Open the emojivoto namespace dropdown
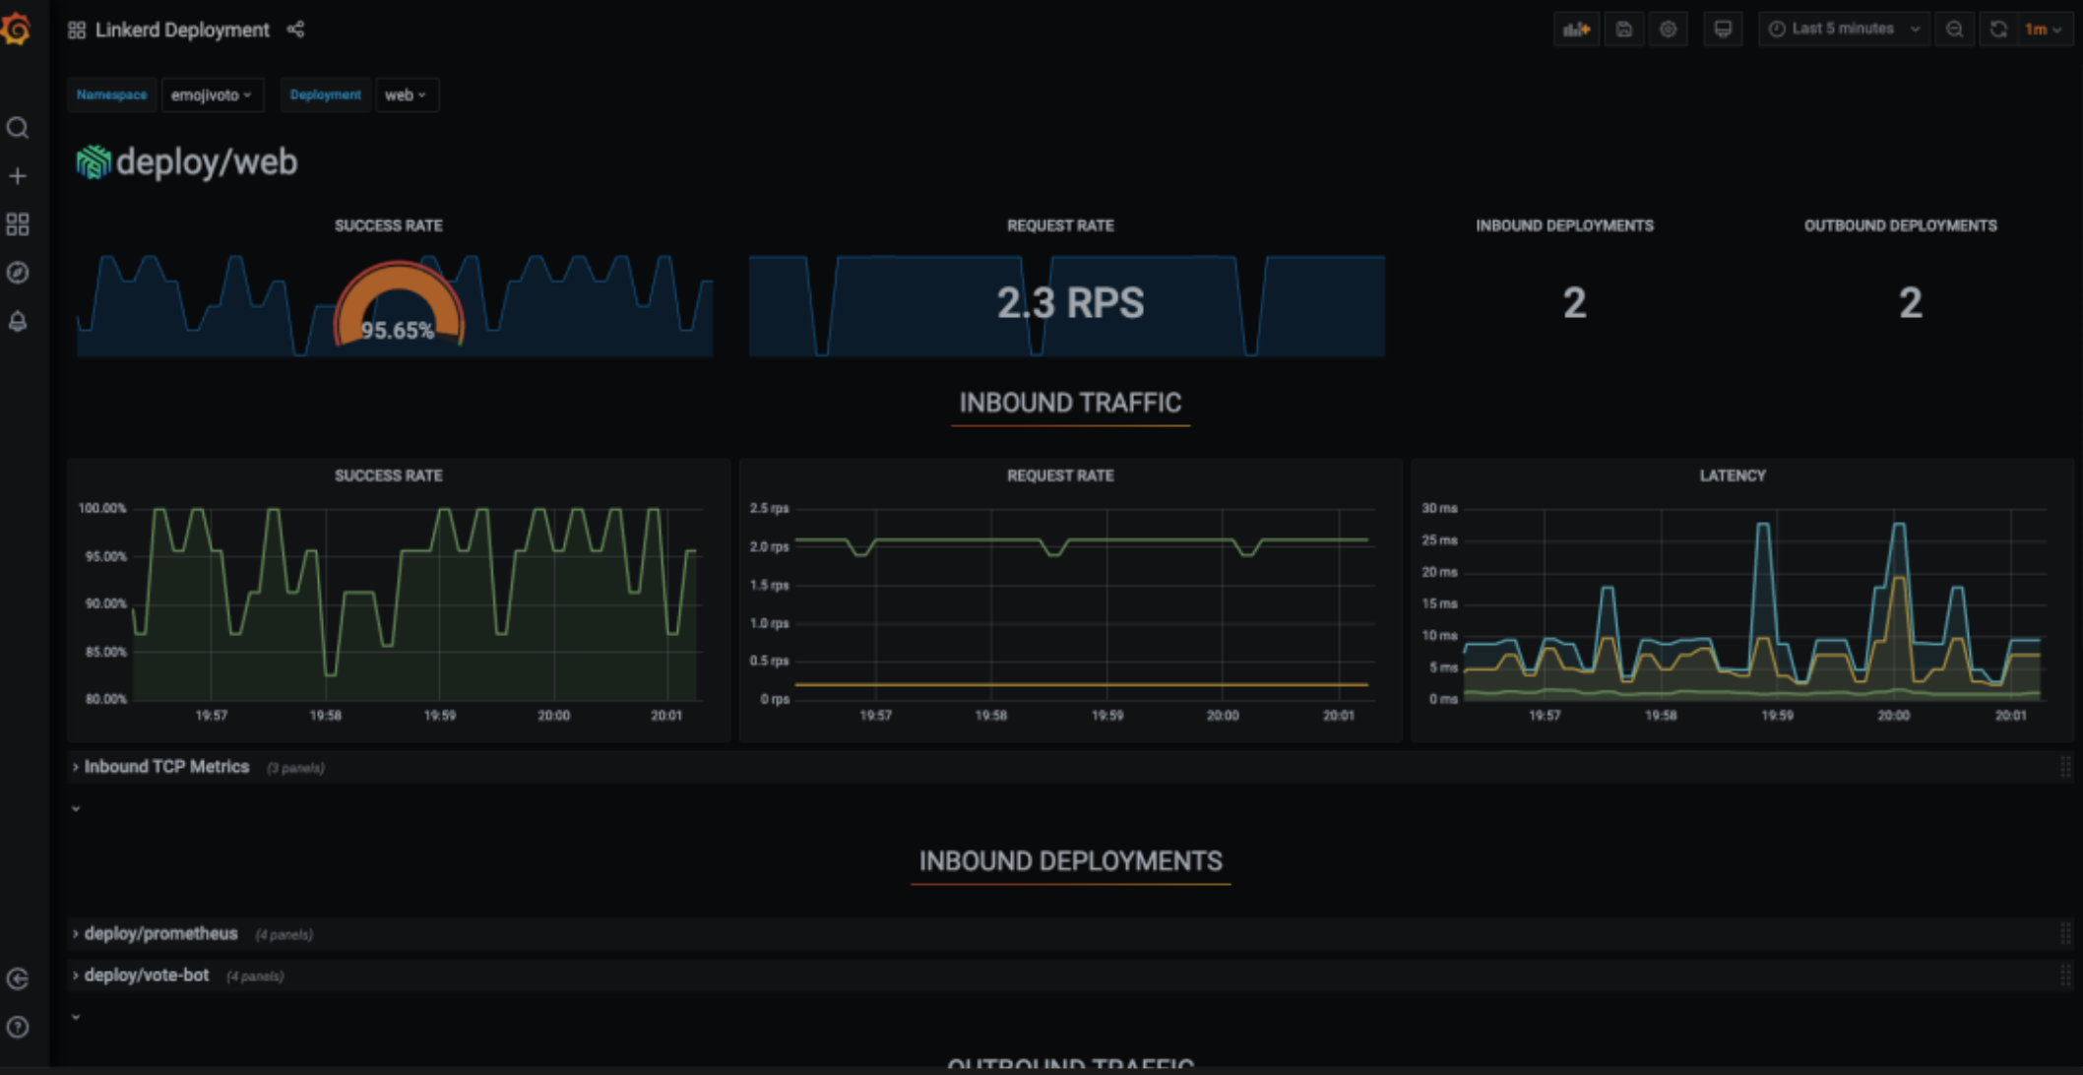Screen dimensions: 2083x1075 click(x=212, y=95)
